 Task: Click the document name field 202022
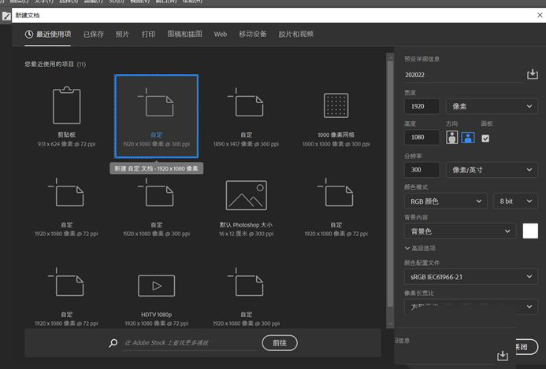click(463, 75)
